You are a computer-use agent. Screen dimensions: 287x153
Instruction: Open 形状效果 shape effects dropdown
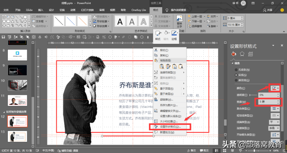pos(101,26)
